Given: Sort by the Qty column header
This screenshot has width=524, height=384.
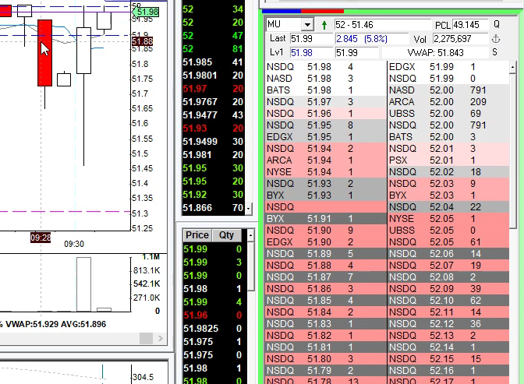Looking at the screenshot, I should [227, 234].
